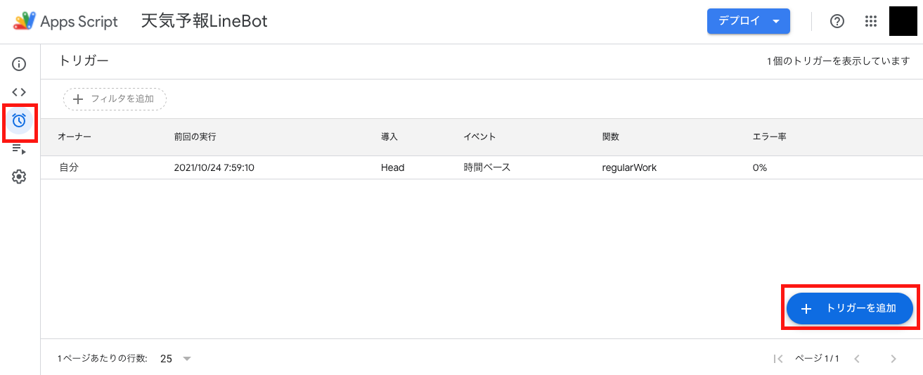Click the 関数 column header
Screen dimensions: 923x375
tap(611, 136)
